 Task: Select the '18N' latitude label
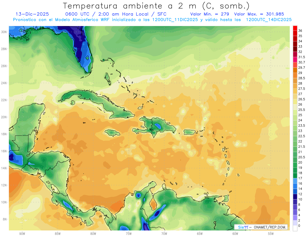click(4, 134)
